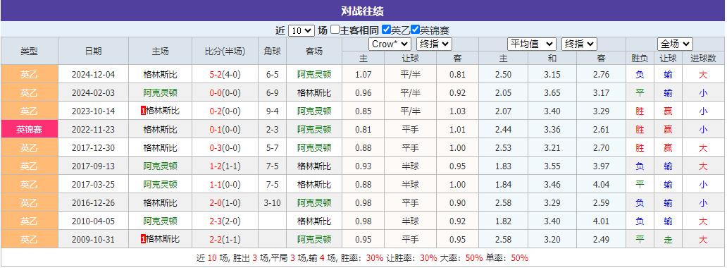Click home team 阿克灵顿 on 2010-04-05

[x=161, y=221]
